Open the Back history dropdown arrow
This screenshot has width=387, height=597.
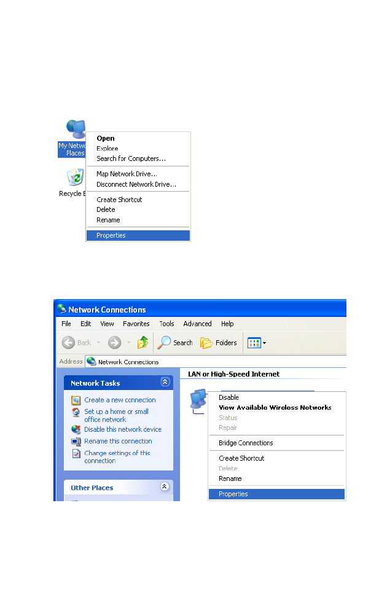coord(98,343)
